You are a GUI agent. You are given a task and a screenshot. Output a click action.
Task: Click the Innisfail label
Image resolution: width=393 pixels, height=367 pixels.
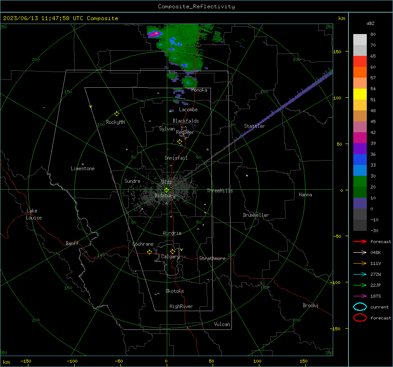176,158
